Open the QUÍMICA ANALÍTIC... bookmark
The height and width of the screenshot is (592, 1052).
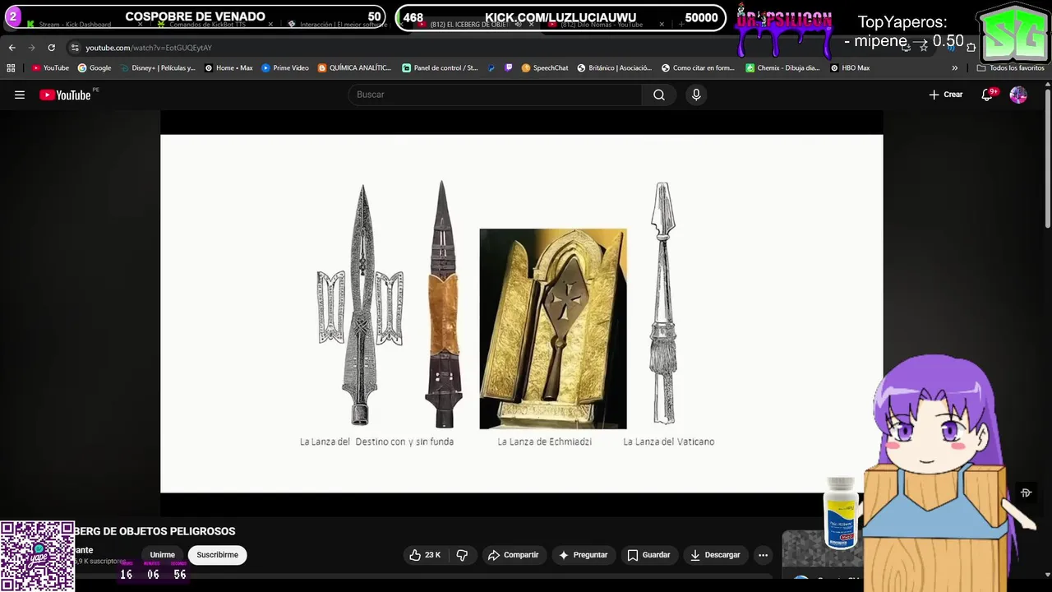pos(355,67)
